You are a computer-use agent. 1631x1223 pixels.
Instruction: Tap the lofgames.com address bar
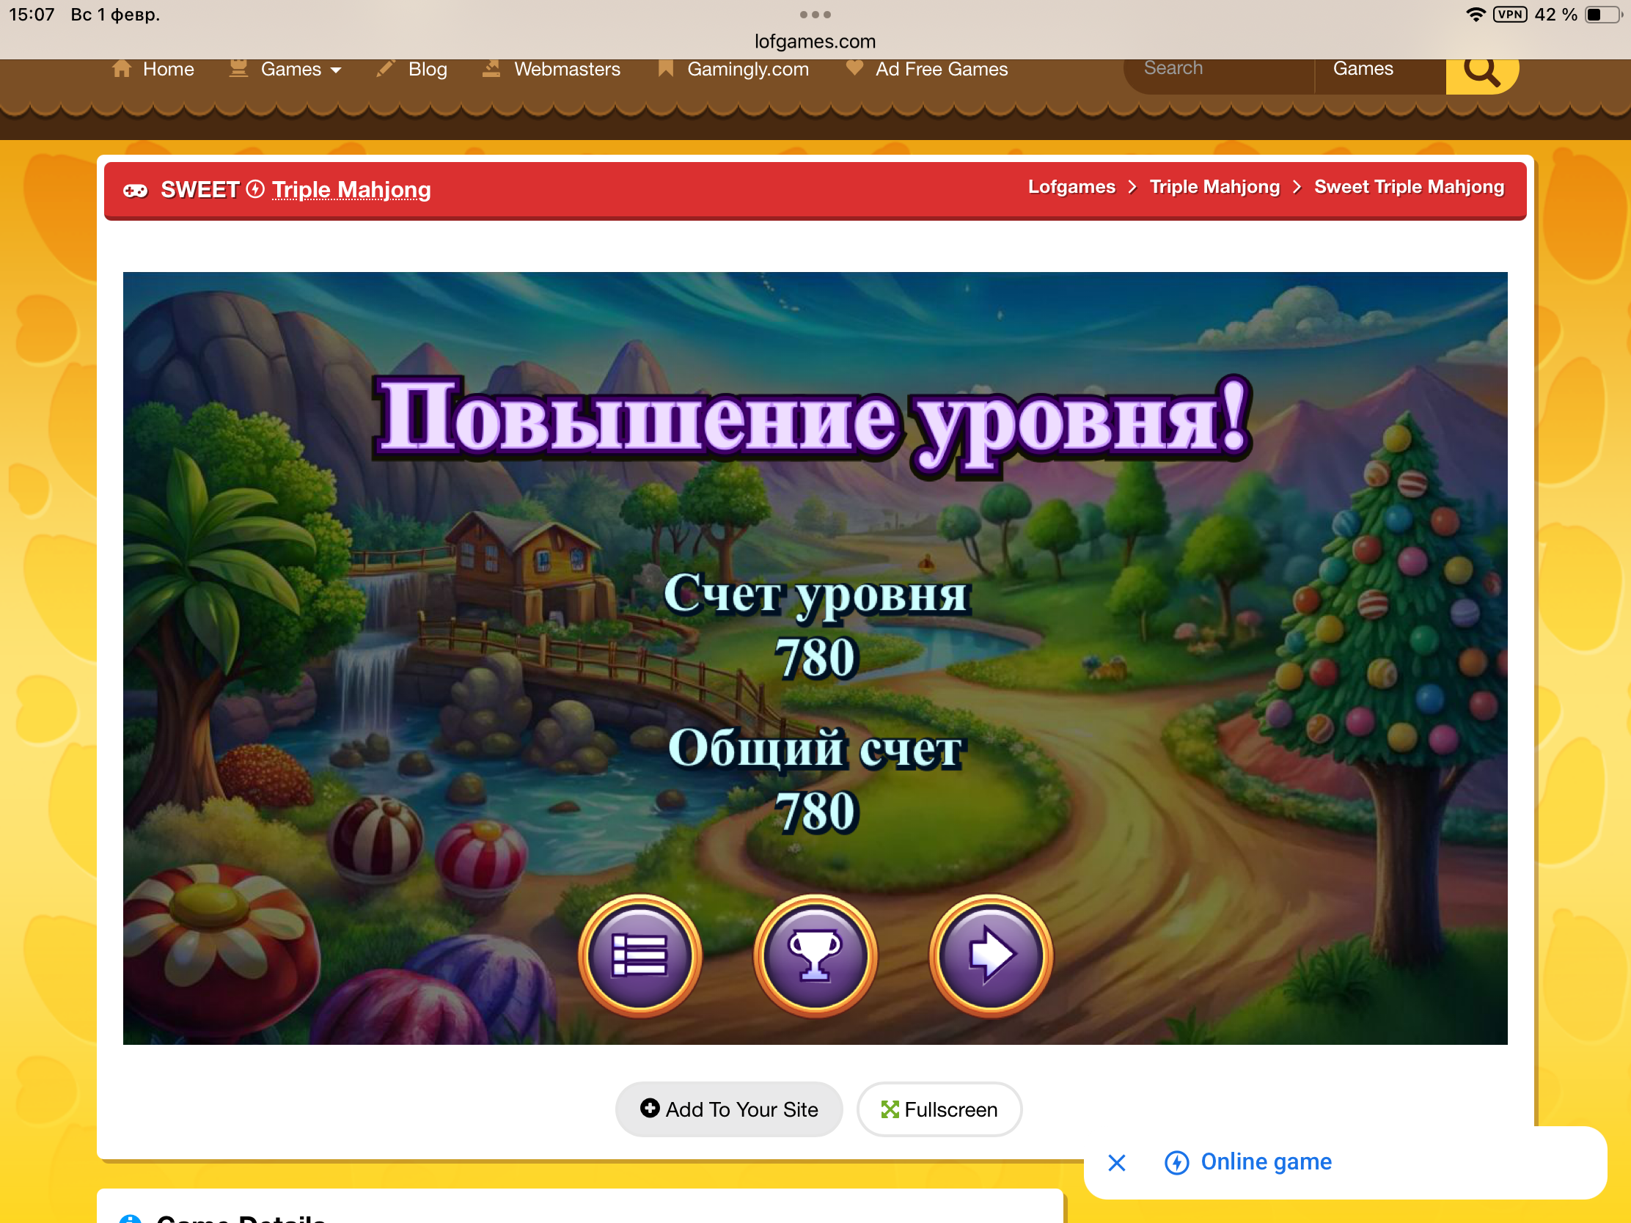click(x=815, y=41)
